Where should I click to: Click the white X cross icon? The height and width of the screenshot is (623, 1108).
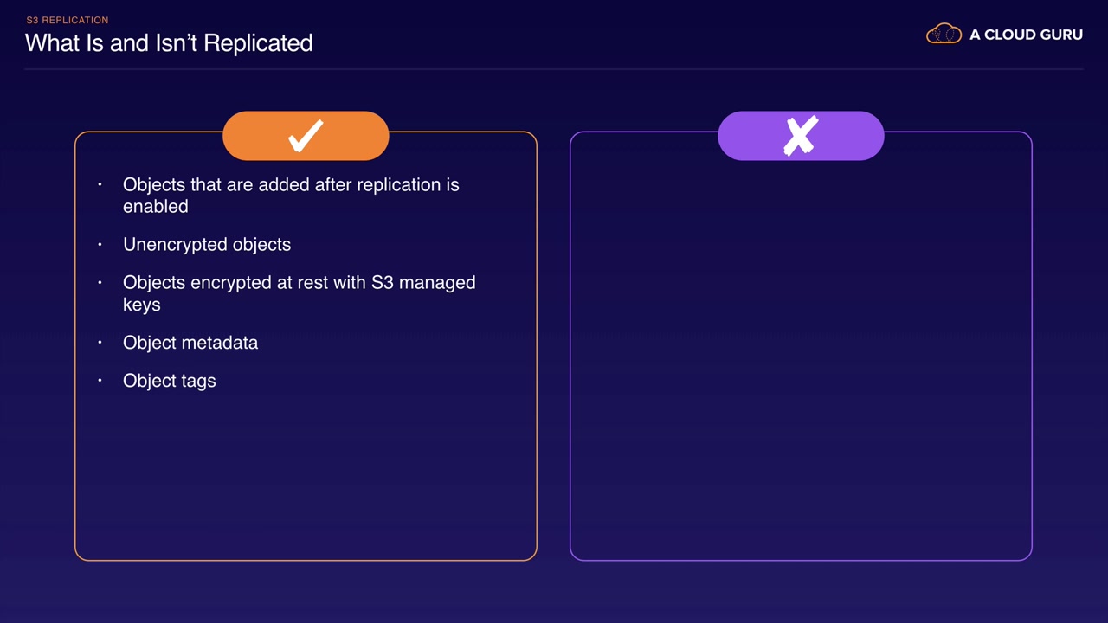801,136
